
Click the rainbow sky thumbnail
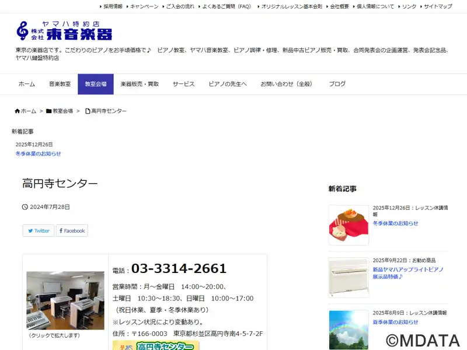click(x=348, y=330)
